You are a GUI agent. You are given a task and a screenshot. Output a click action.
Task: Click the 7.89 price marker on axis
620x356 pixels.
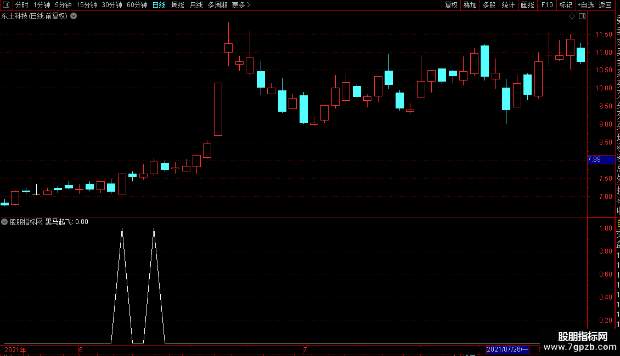pyautogui.click(x=601, y=159)
